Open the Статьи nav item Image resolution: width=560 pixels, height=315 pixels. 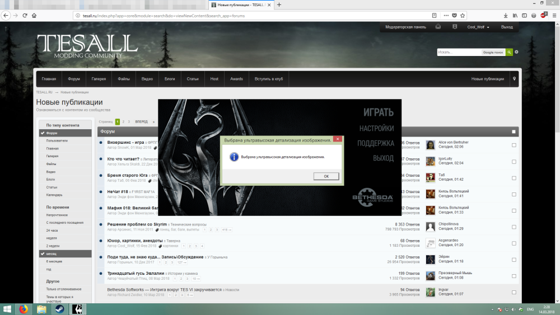coord(193,79)
